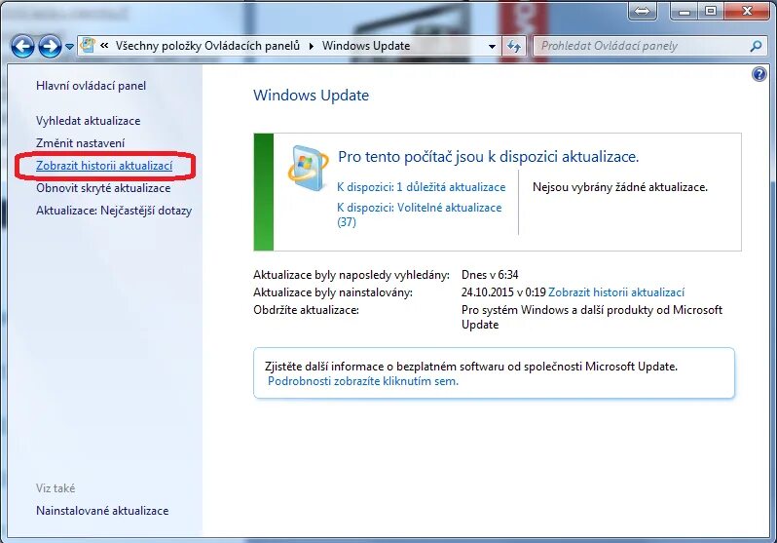The width and height of the screenshot is (777, 543).
Task: Click the magnifier search icon
Action: (756, 46)
